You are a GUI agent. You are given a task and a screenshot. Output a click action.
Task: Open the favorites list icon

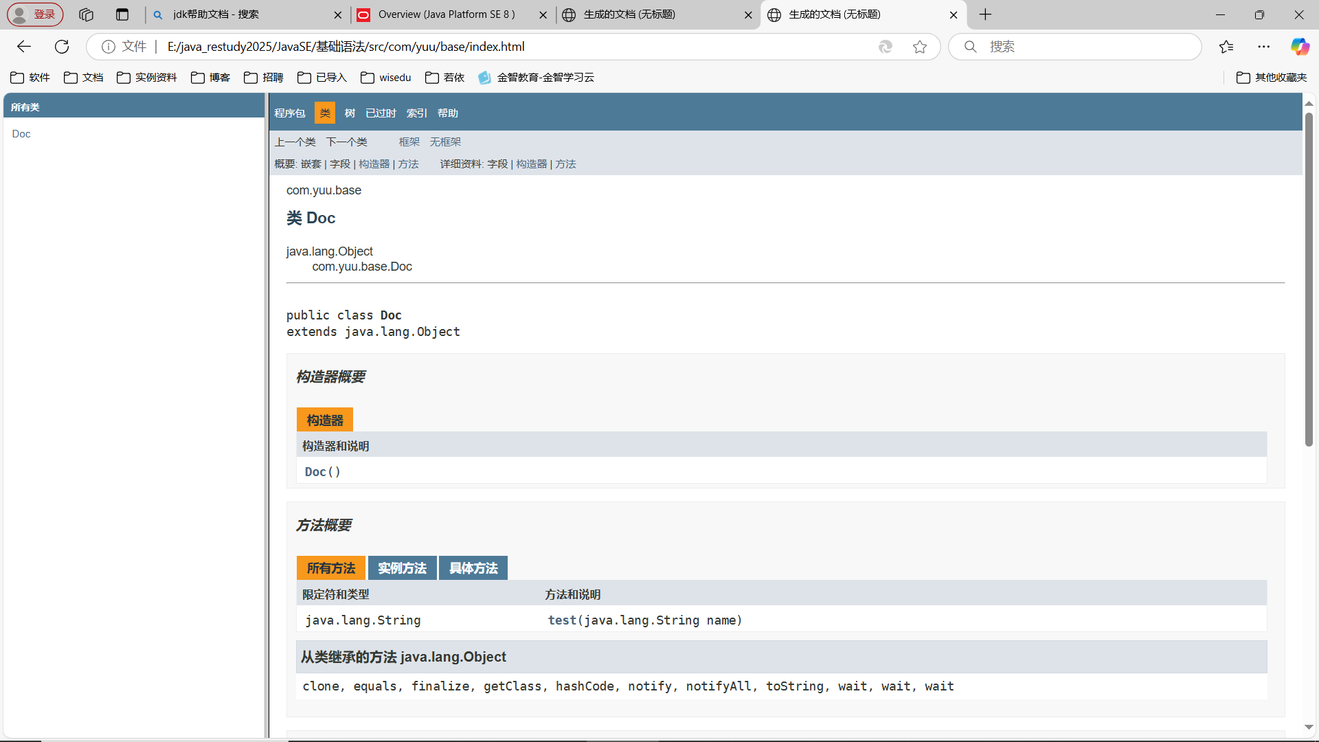point(1226,47)
